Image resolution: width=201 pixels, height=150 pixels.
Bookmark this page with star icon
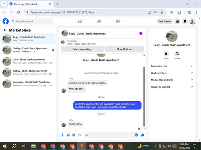[162, 12]
